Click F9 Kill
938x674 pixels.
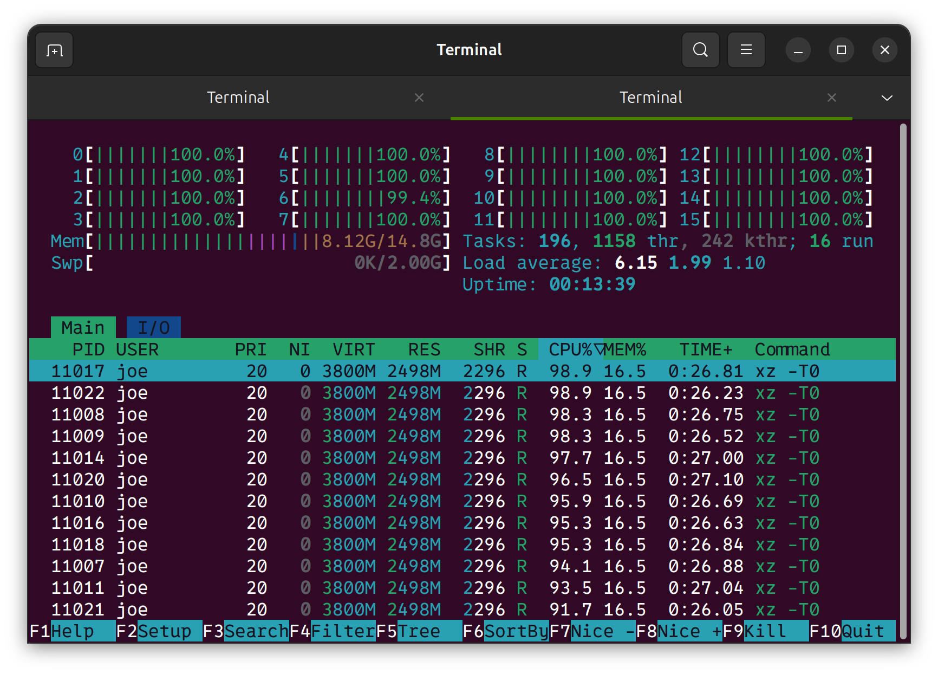coord(766,631)
